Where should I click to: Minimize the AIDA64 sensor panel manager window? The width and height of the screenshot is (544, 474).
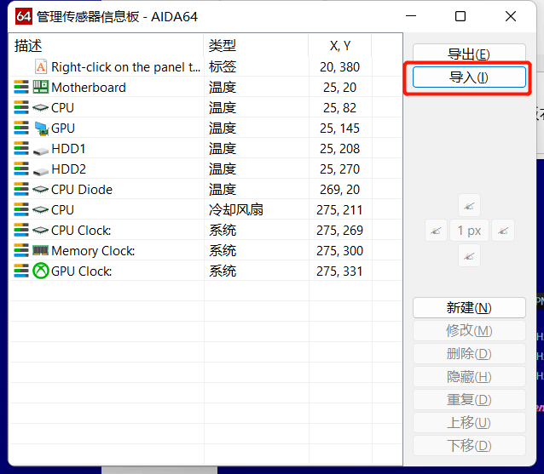(x=411, y=16)
